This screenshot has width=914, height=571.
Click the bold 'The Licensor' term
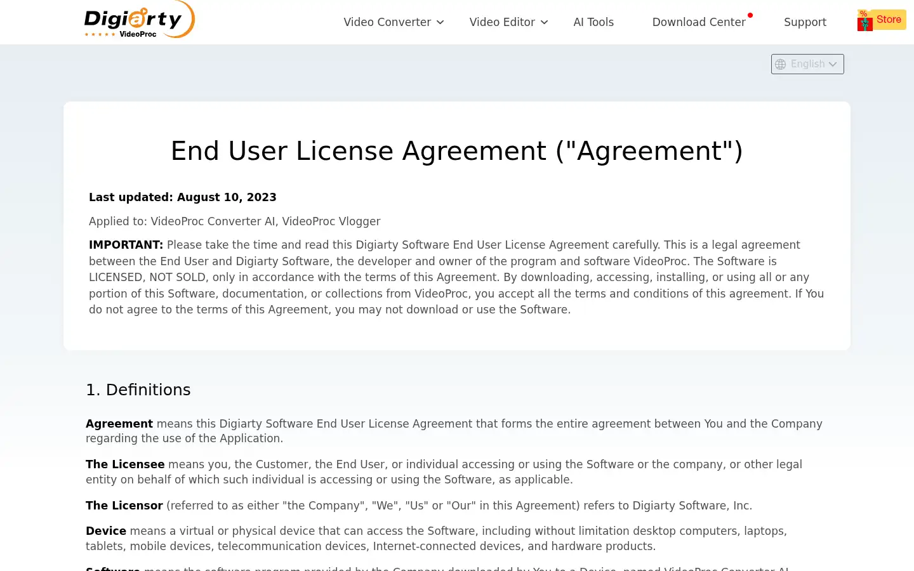124,506
